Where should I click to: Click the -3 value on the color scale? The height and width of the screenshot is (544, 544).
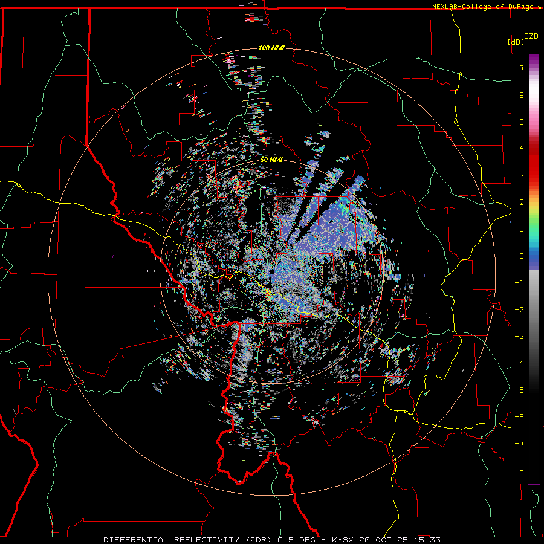pos(519,337)
